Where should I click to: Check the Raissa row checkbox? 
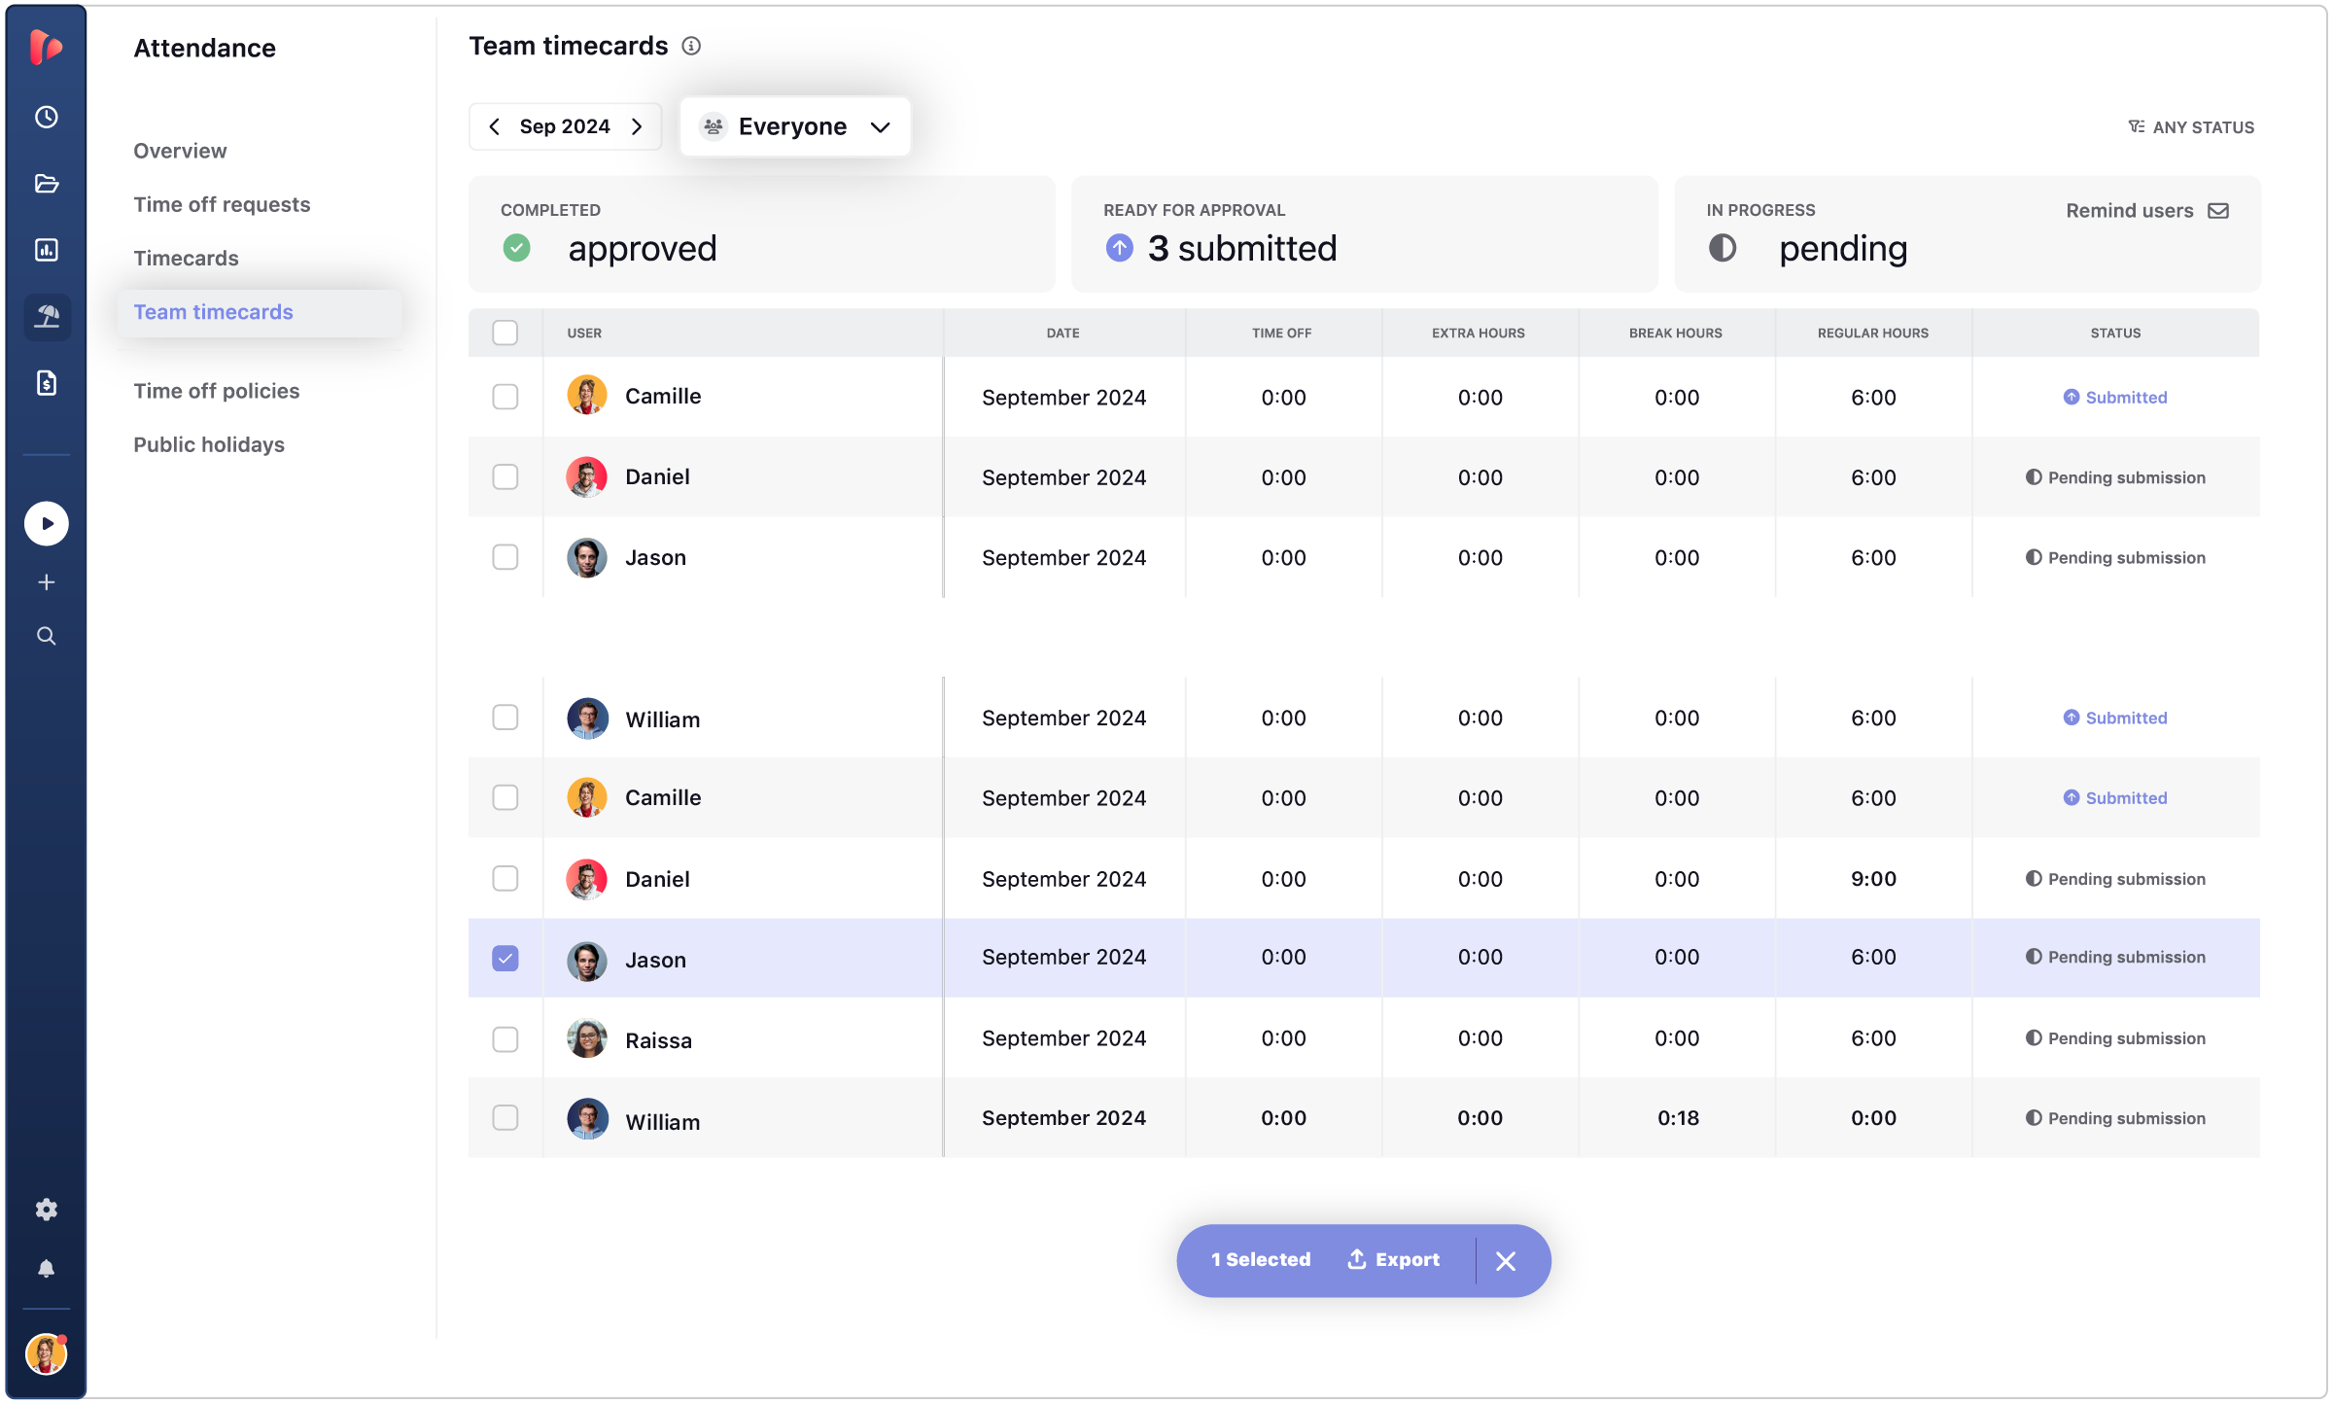[x=505, y=1039]
